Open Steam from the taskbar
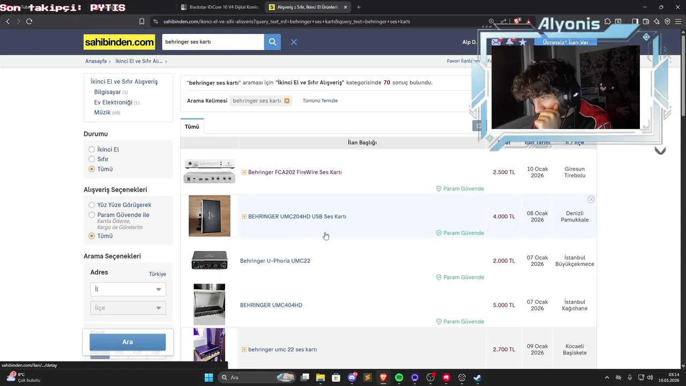 tap(477, 377)
